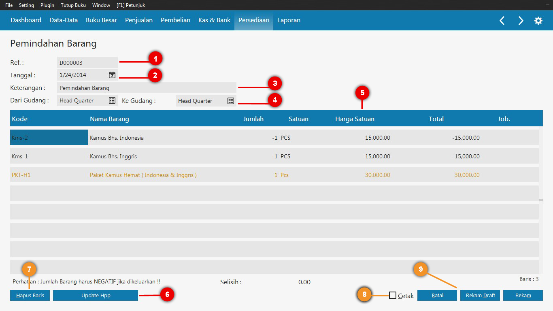Click the Update Hpp button

(96, 295)
